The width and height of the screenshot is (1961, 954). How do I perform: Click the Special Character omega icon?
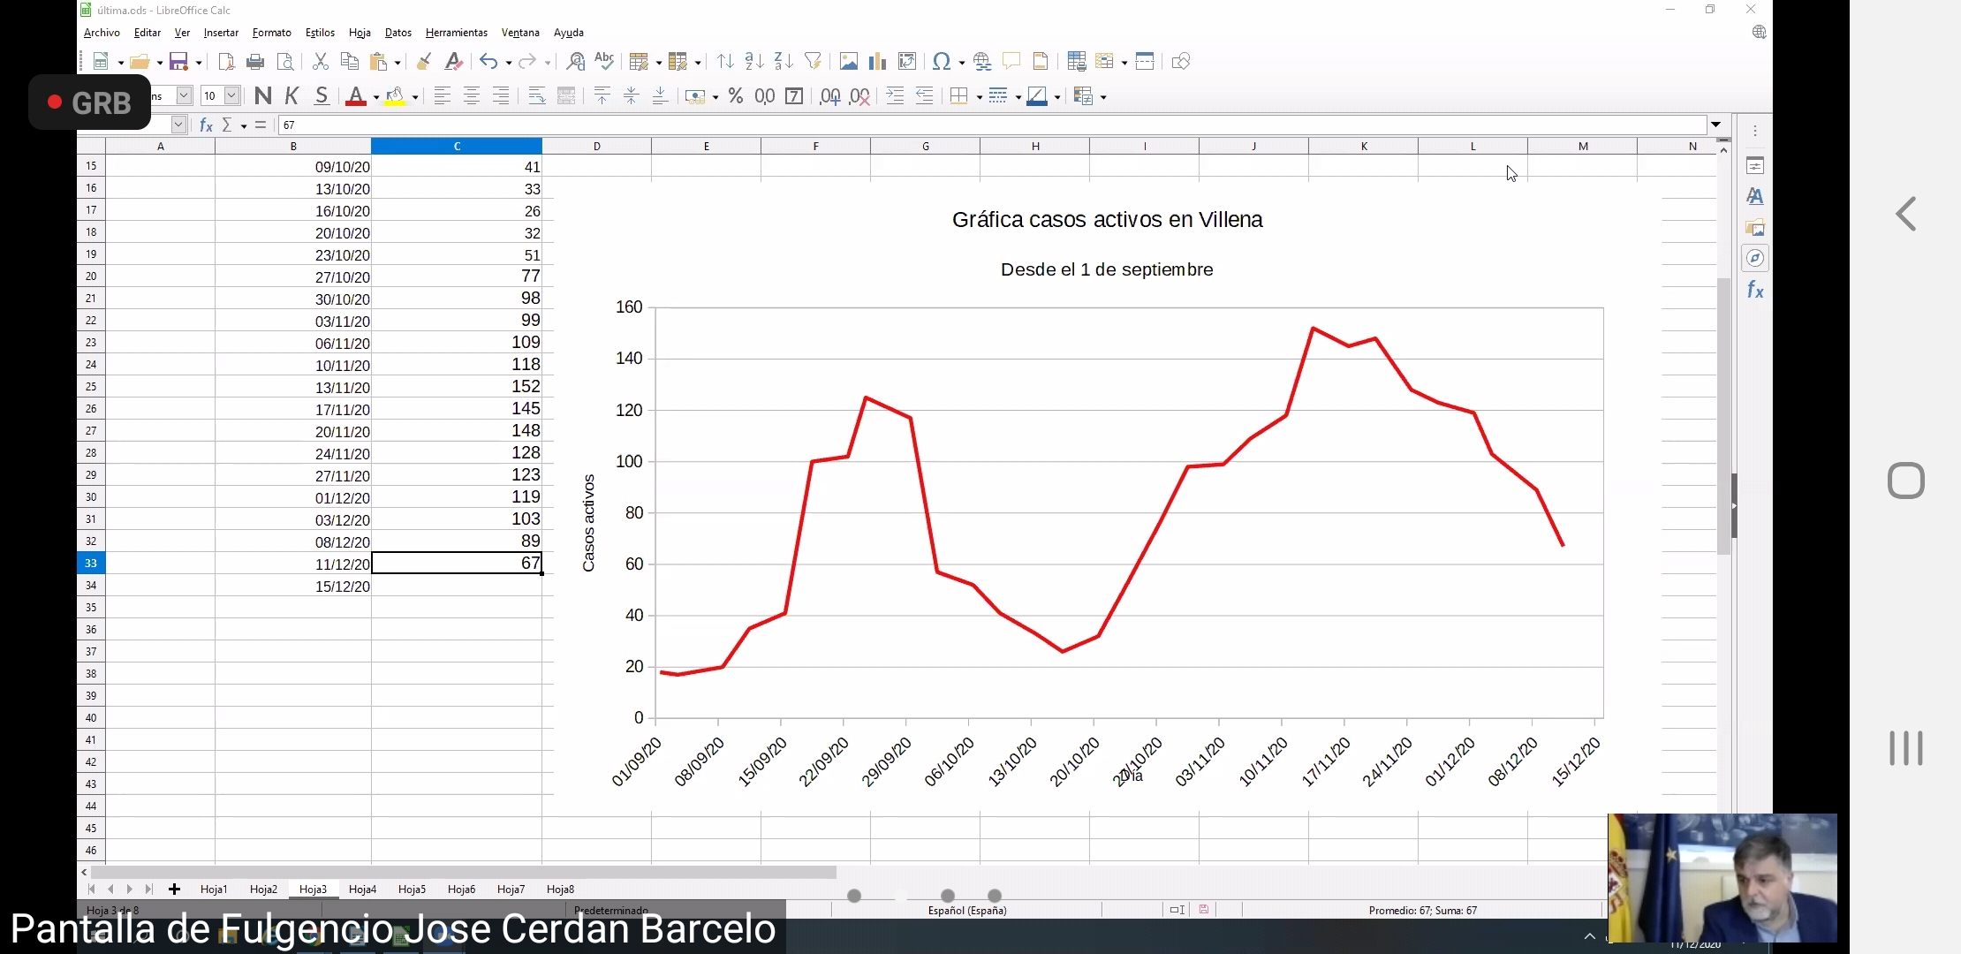point(942,61)
